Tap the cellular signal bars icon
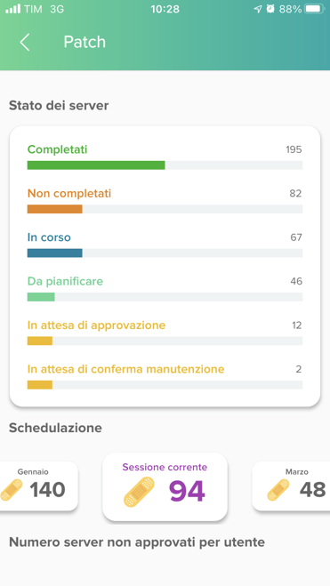Viewport: 330px width, 586px height. pyautogui.click(x=12, y=9)
